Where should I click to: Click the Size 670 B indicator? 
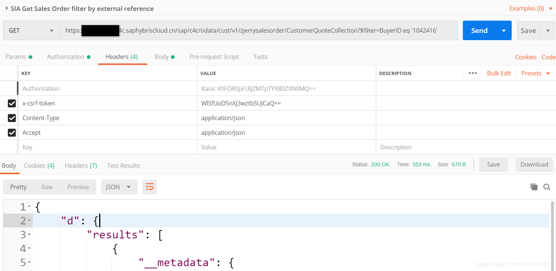coord(452,164)
